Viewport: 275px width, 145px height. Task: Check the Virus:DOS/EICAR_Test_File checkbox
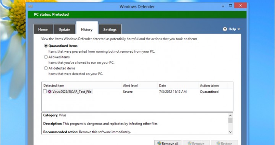click(x=45, y=92)
